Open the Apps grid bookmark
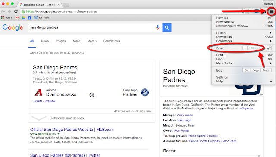 coord(6,18)
